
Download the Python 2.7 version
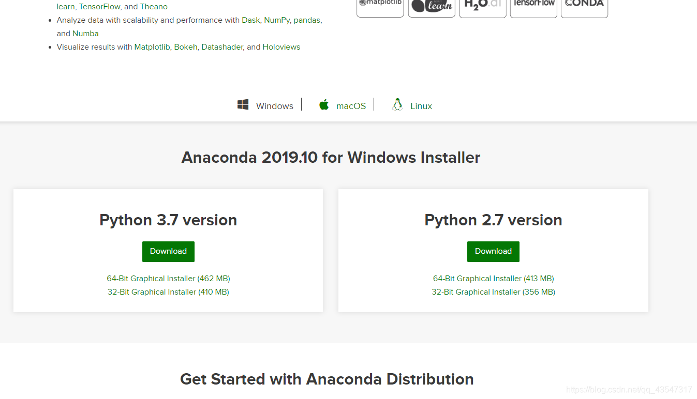pyautogui.click(x=493, y=251)
